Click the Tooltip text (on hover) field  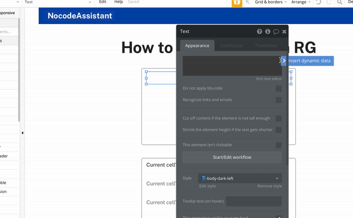(x=254, y=201)
